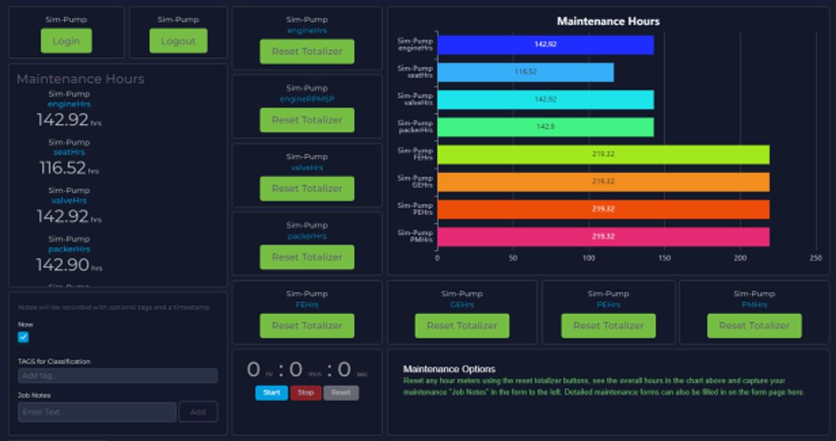
Task: Reset the Sim-Pump engineRPMSP totalizer
Action: point(306,120)
